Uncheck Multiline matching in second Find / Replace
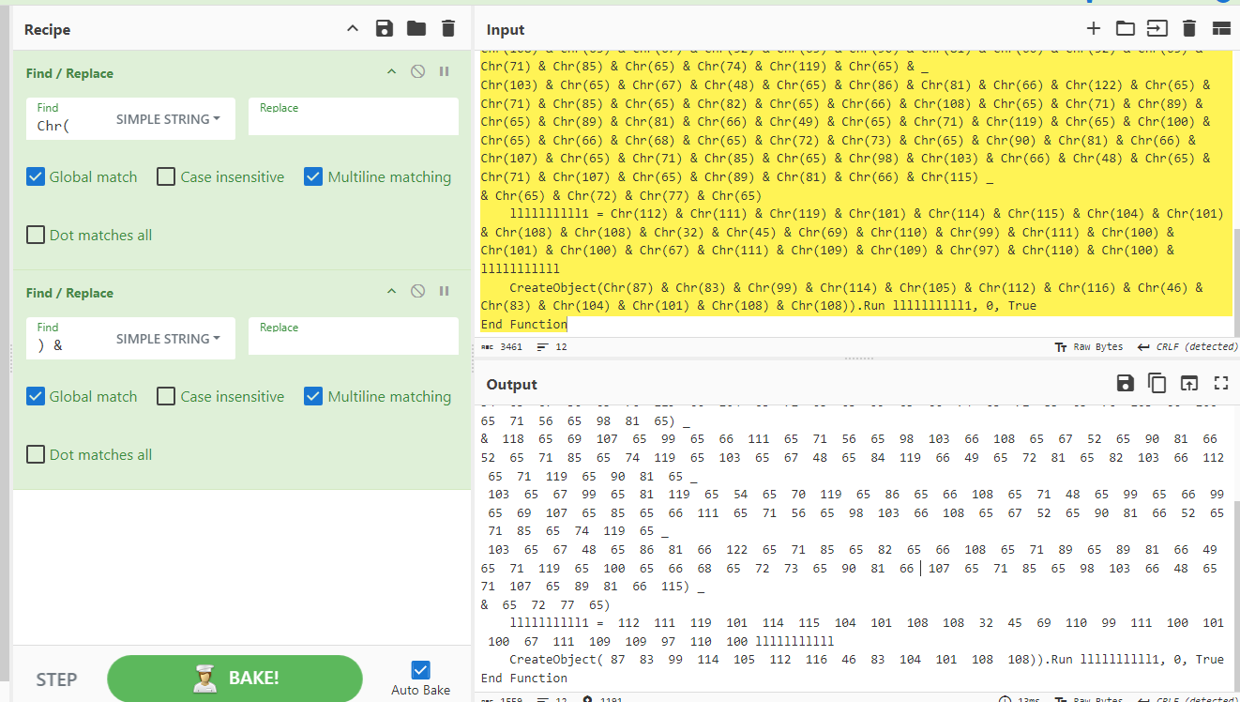 (x=313, y=396)
